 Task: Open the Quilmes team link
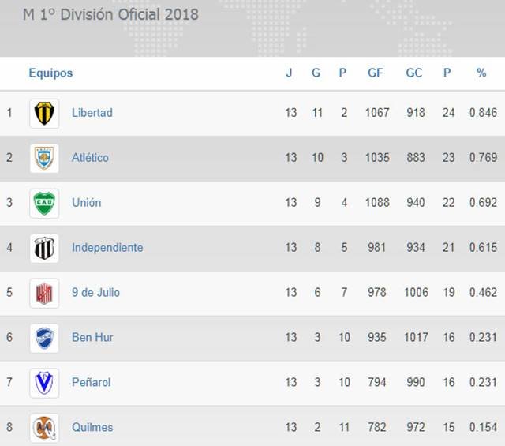[92, 428]
